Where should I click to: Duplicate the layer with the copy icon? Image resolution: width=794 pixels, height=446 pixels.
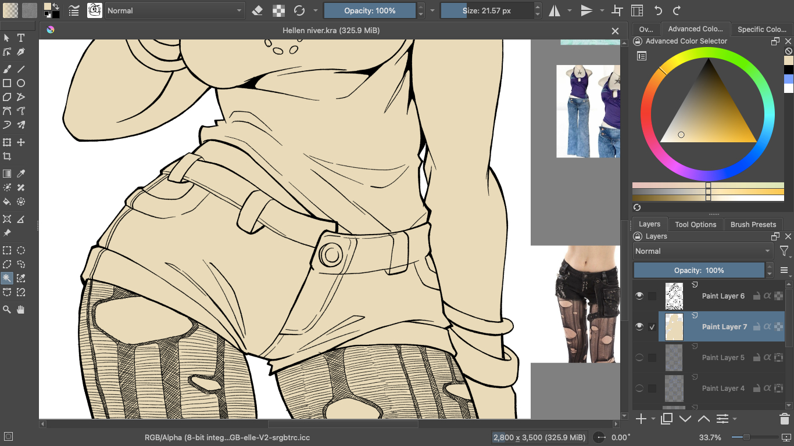click(x=667, y=419)
